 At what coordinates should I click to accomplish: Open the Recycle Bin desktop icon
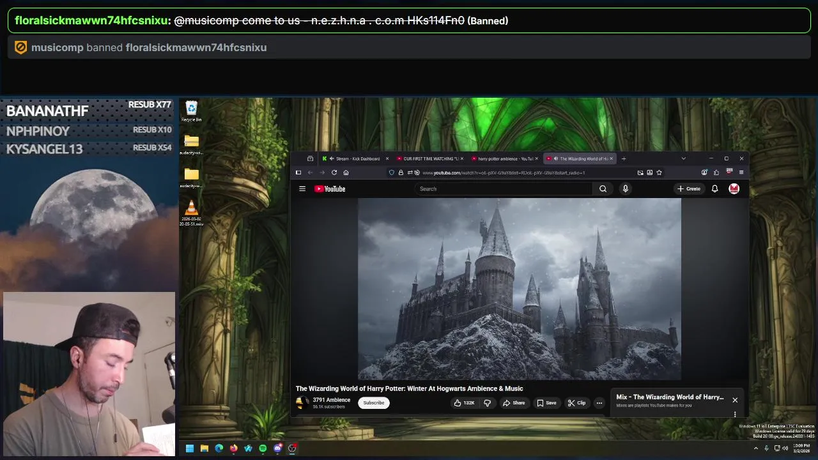click(x=191, y=111)
